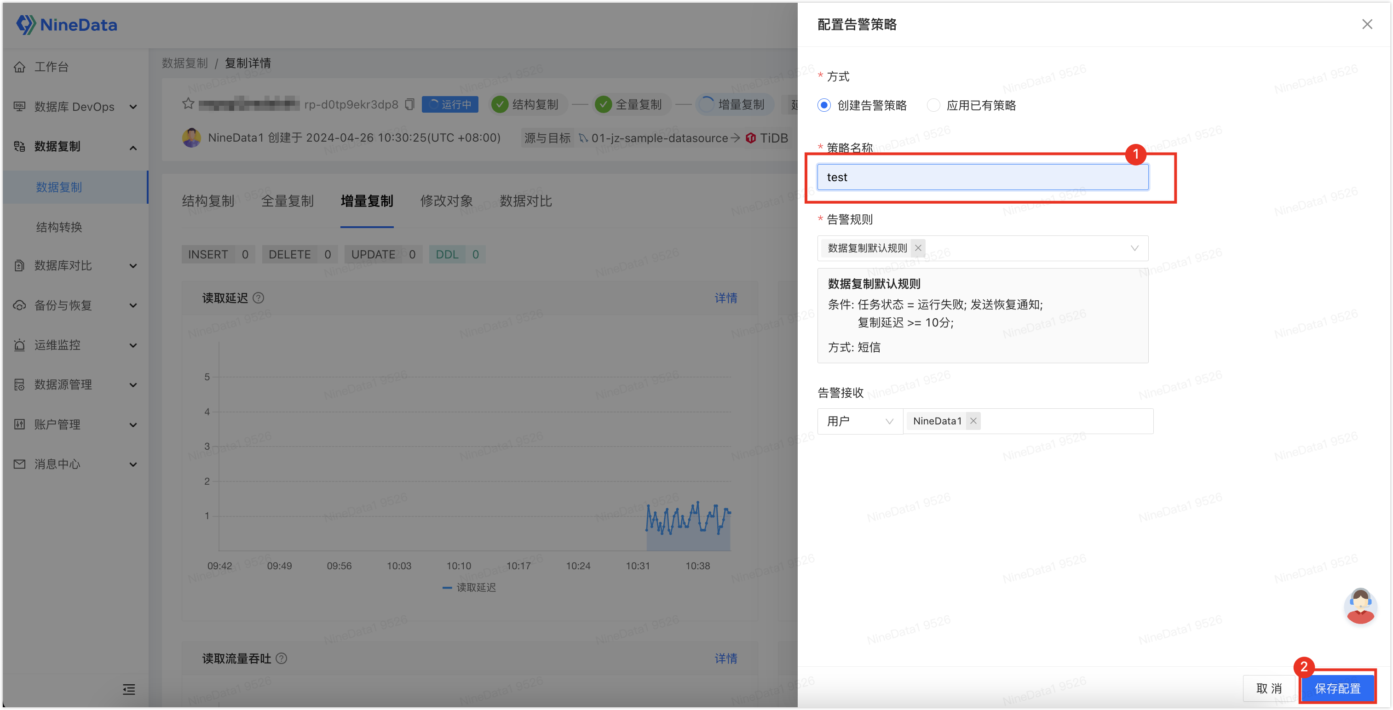Select the 创建告警策略 radio option
The image size is (1393, 710).
(824, 105)
